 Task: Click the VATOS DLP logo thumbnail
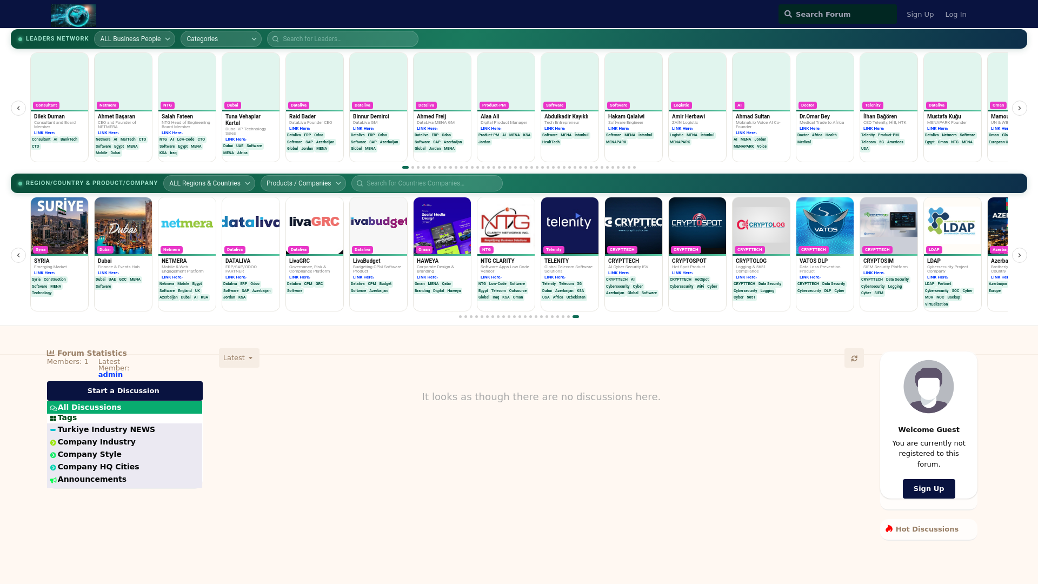pyautogui.click(x=825, y=226)
